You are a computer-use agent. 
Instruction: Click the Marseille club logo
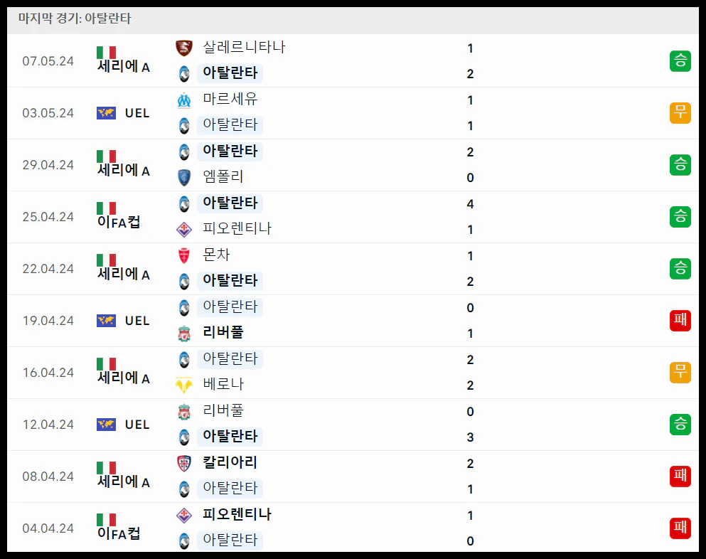pyautogui.click(x=183, y=100)
